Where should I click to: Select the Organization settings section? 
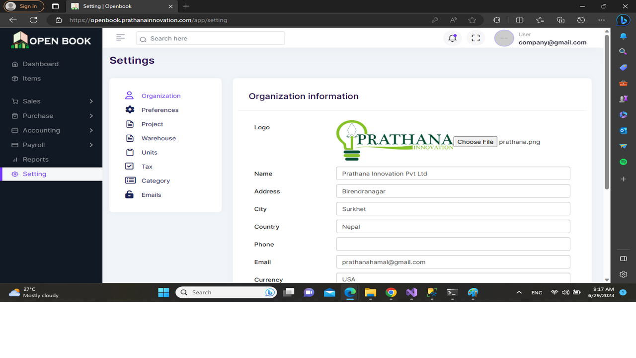click(161, 95)
